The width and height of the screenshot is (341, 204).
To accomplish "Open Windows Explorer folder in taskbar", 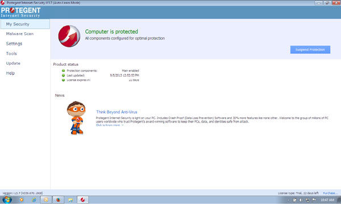I will coord(70,199).
